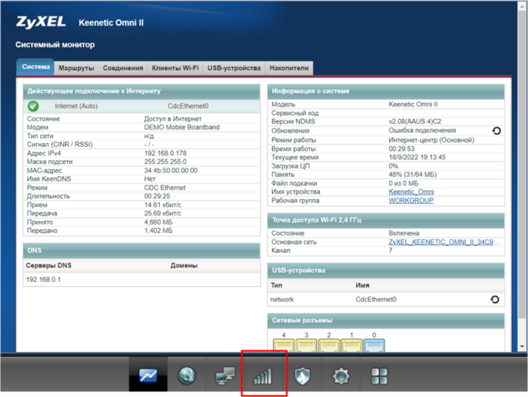This screenshot has width=528, height=397.
Task: Select network port 2 icon
Action: 329,346
